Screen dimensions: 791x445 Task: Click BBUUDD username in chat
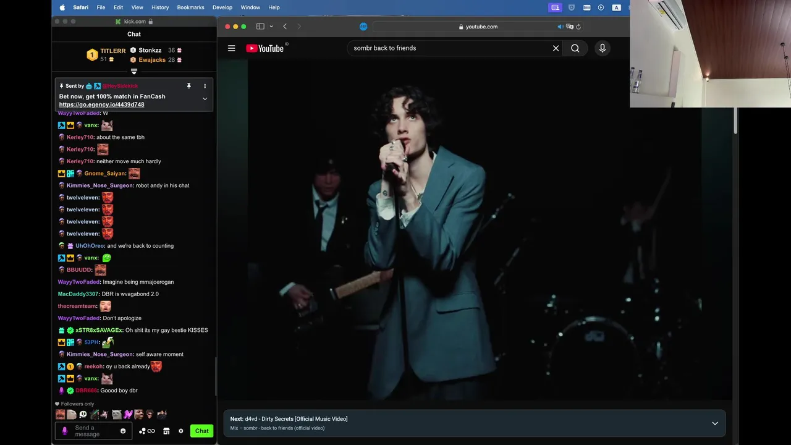point(79,270)
